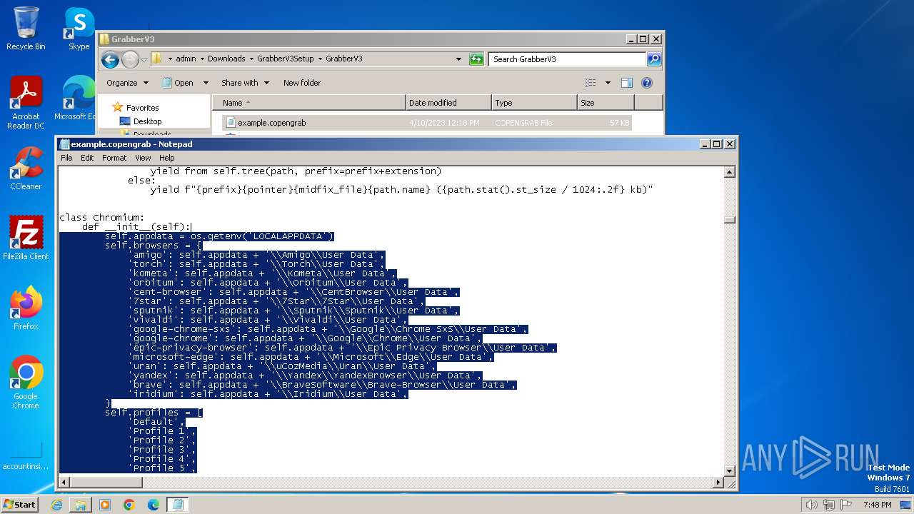
Task: Click Open in the Explorer toolbar
Action: pyautogui.click(x=178, y=83)
